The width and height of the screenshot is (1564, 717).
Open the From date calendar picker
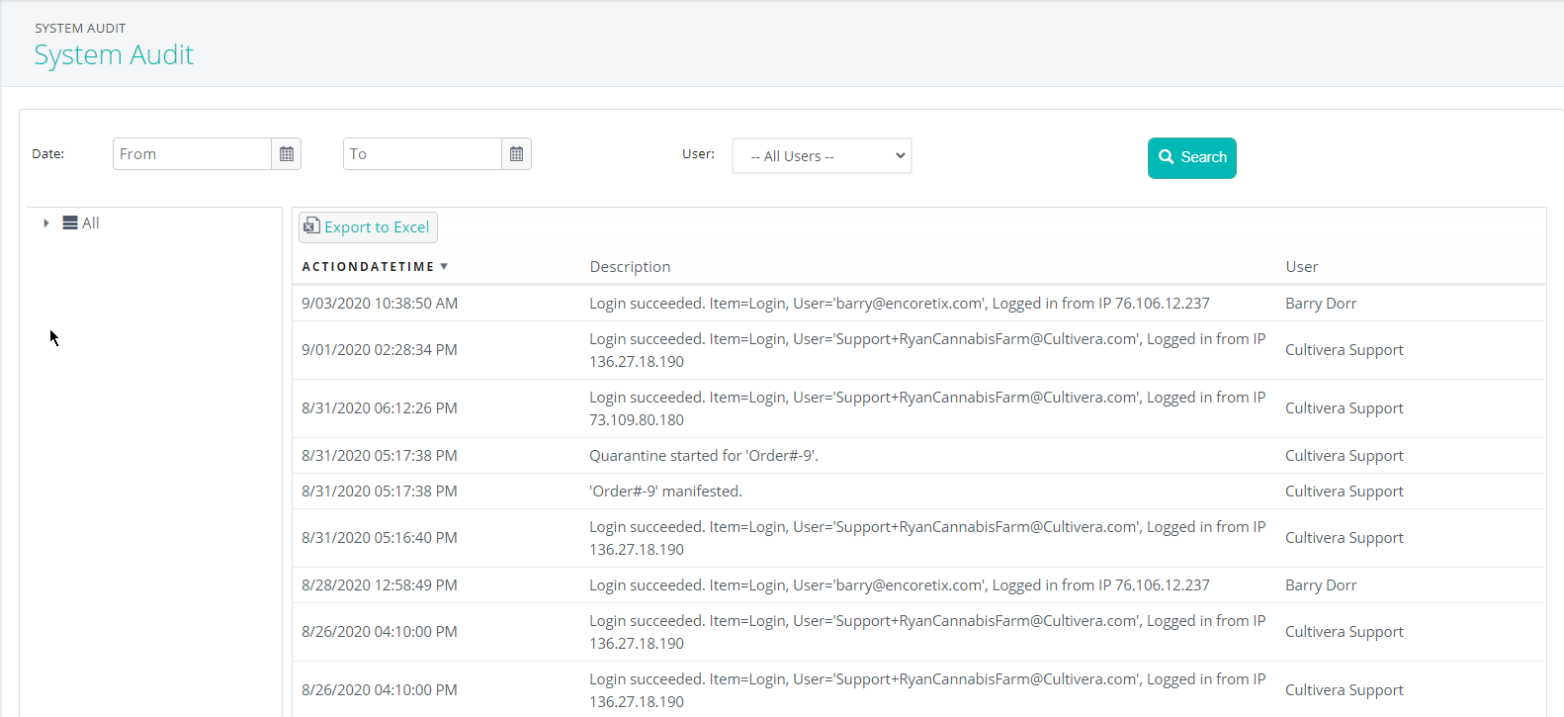(x=287, y=154)
